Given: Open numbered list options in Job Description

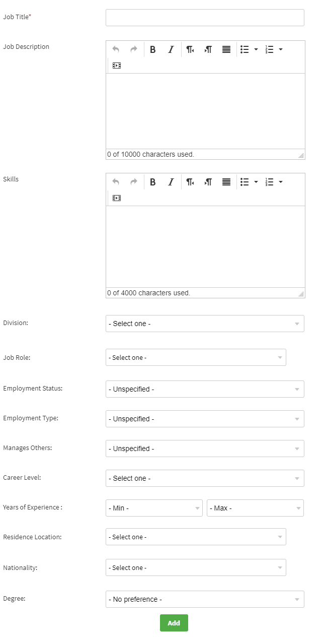Looking at the screenshot, I should point(280,49).
